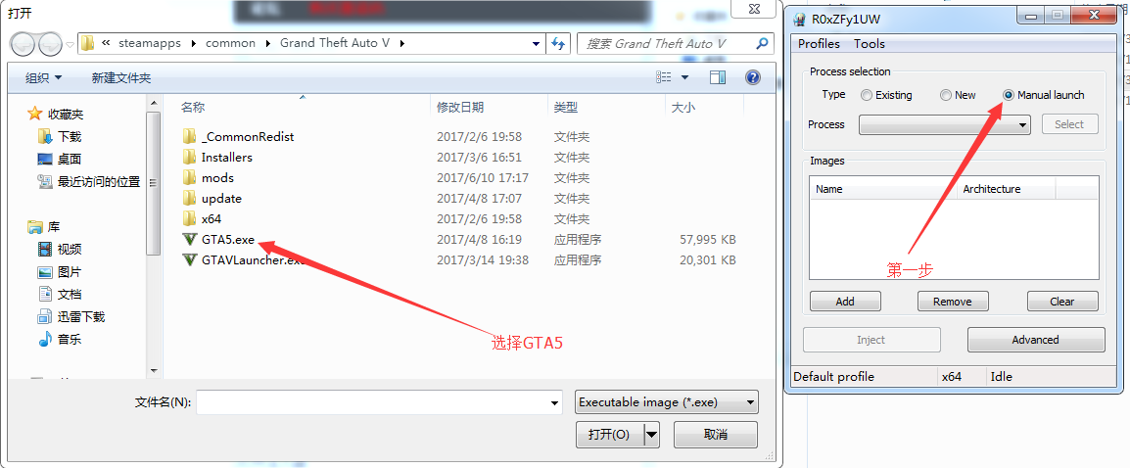Open the mods folder icon

pyautogui.click(x=190, y=178)
